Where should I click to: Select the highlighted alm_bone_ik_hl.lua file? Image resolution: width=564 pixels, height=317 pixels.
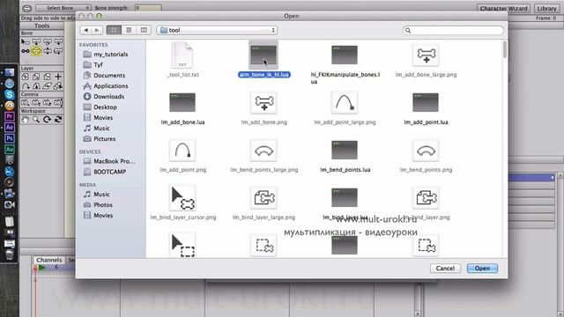click(263, 60)
